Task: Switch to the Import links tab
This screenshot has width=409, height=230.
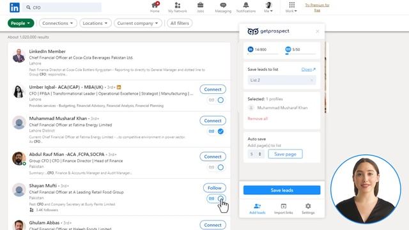Action: tap(284, 209)
